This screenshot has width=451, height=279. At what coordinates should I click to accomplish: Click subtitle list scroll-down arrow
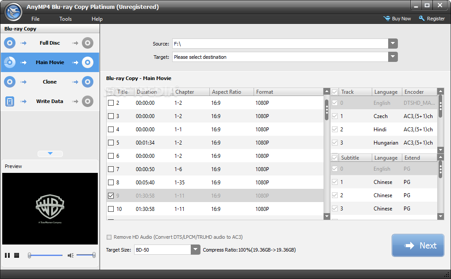tap(440, 216)
